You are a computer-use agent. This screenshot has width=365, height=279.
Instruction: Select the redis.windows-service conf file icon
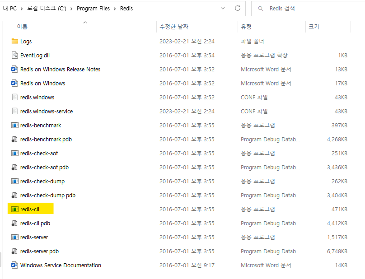tap(14, 111)
